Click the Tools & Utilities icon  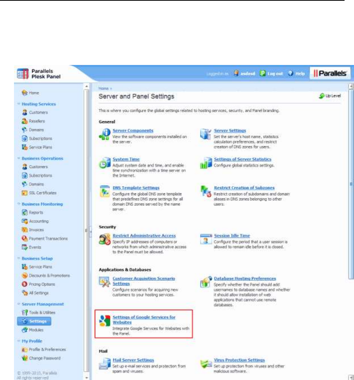(25, 312)
